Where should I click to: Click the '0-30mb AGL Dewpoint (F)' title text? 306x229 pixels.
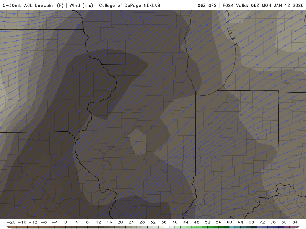pos(33,5)
